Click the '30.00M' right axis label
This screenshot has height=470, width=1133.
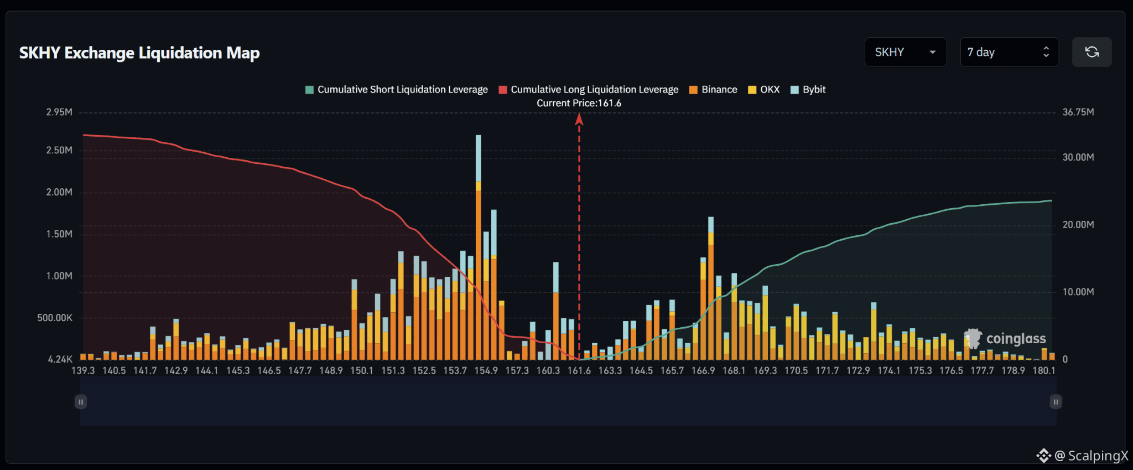tap(1078, 158)
